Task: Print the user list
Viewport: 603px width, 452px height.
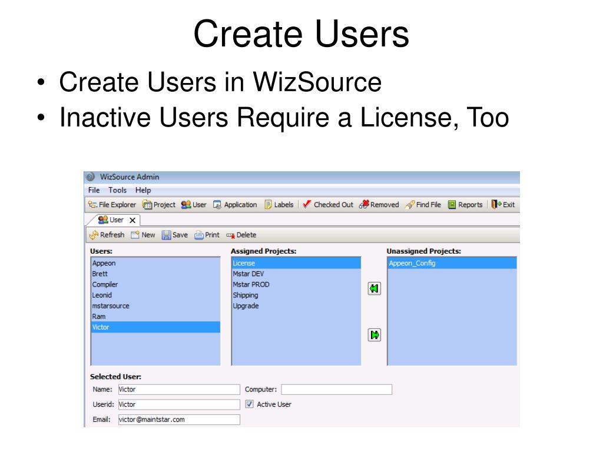Action: (x=207, y=235)
